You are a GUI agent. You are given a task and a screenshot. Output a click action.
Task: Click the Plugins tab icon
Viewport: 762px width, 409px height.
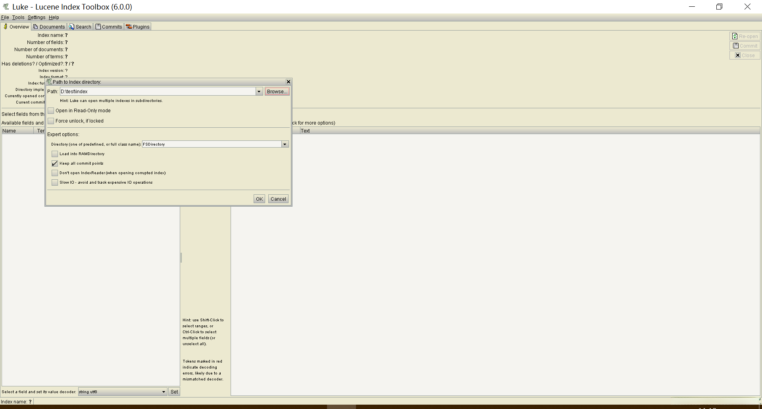(x=129, y=27)
